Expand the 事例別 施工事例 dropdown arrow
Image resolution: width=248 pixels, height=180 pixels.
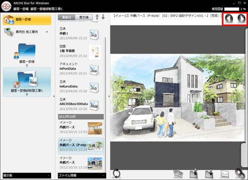tap(47, 32)
